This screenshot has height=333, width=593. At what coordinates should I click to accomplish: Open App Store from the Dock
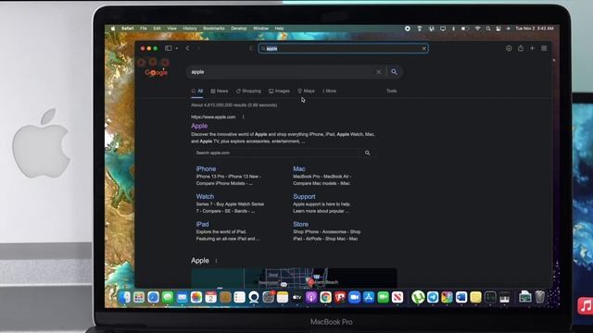(x=369, y=298)
